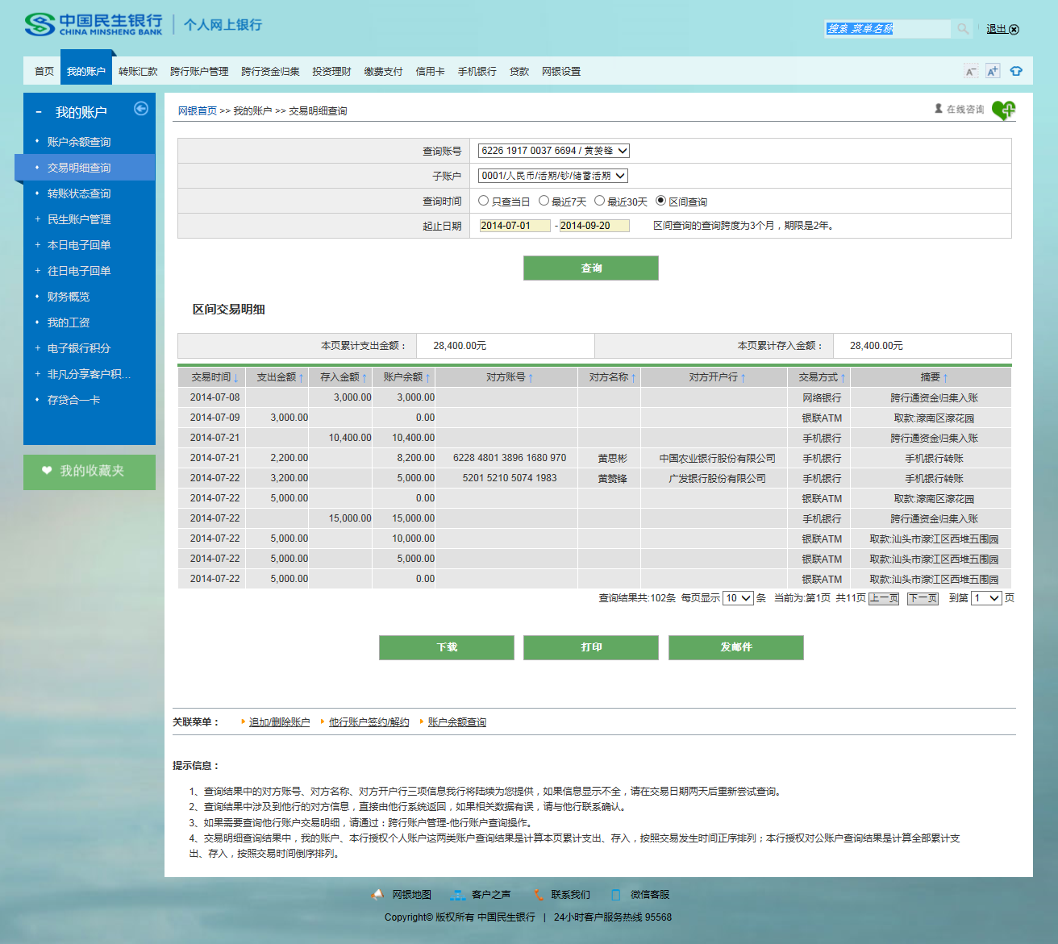Click the 微信客服 phone icon in footer
This screenshot has height=944, width=1058.
616,895
